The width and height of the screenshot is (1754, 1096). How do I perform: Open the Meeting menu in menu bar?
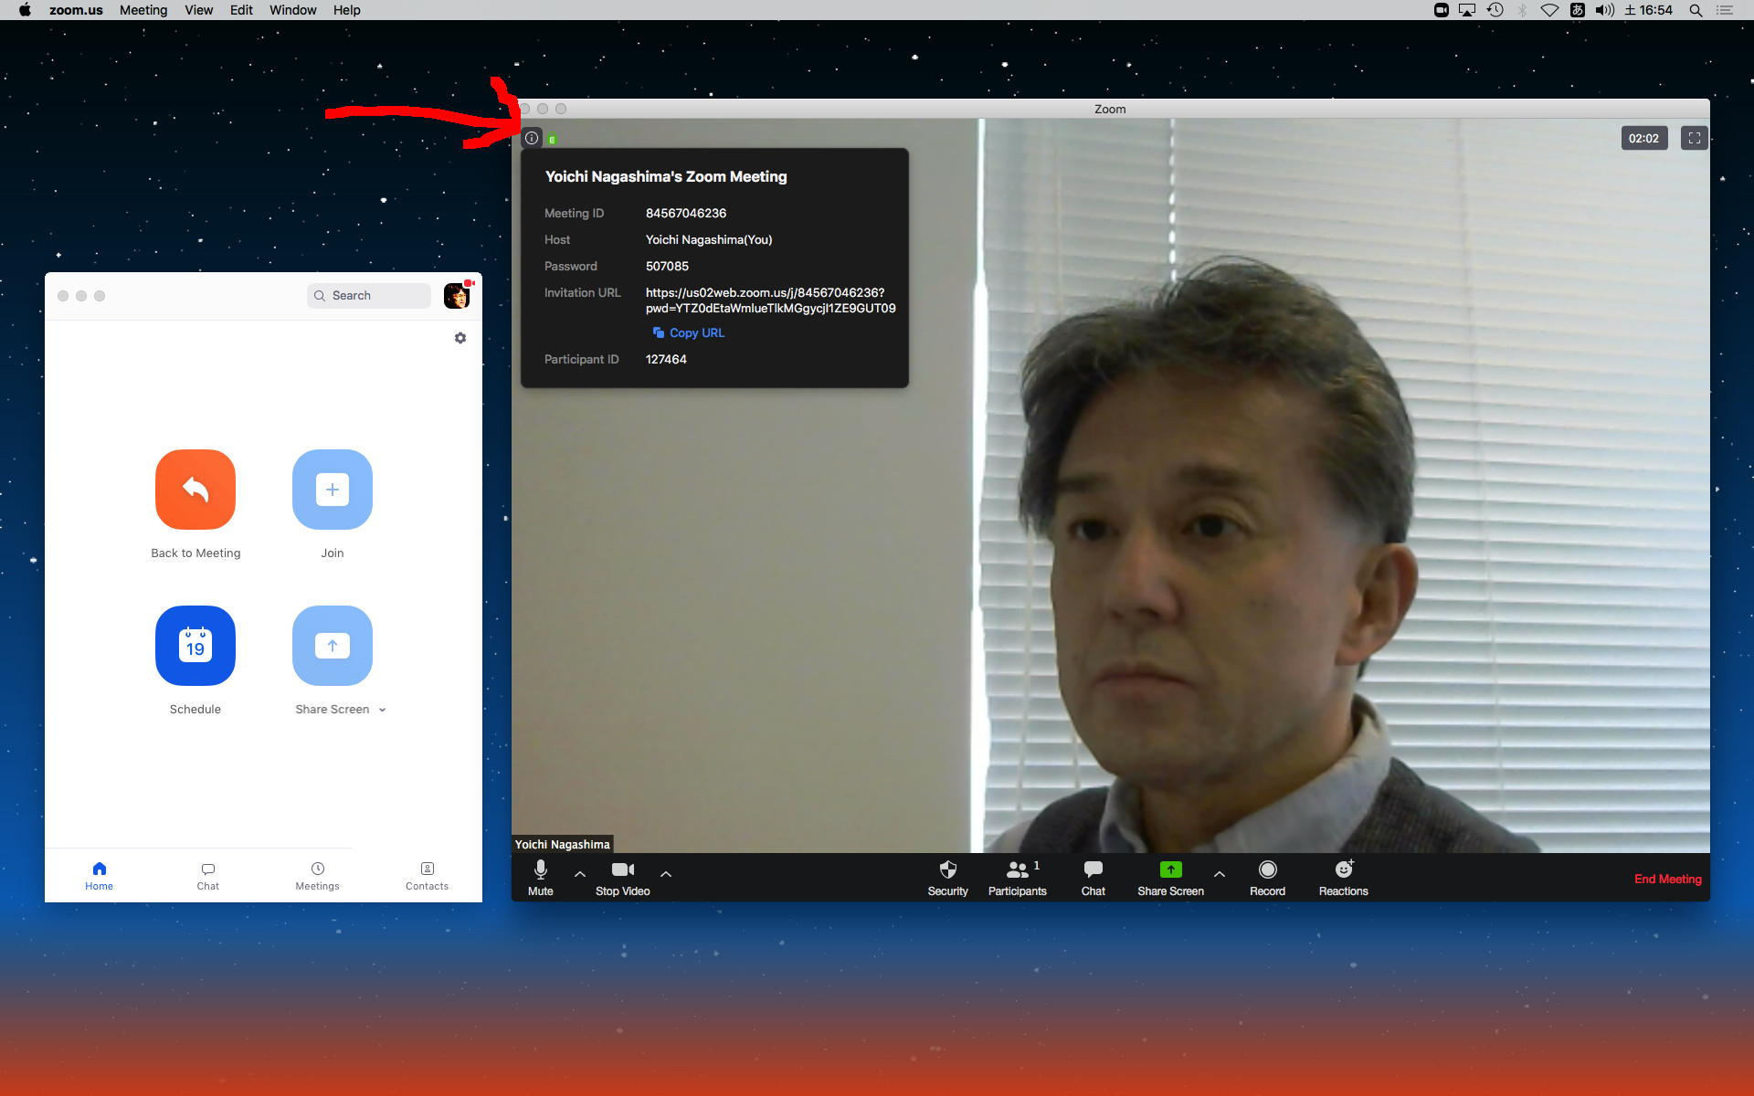coord(143,10)
